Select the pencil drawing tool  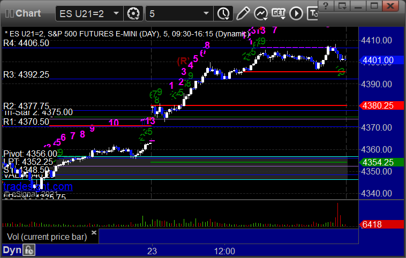tap(243, 13)
